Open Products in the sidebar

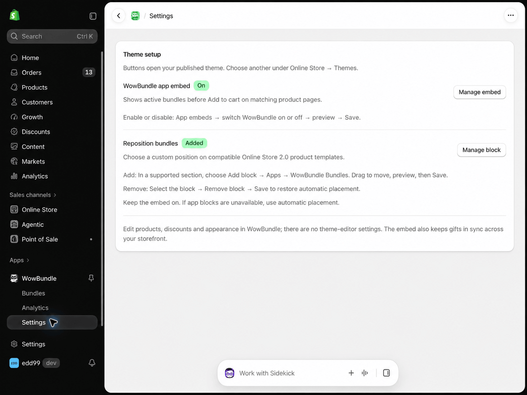tap(52, 87)
